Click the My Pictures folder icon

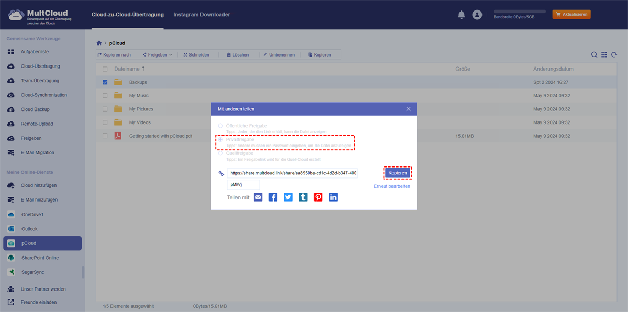click(118, 109)
